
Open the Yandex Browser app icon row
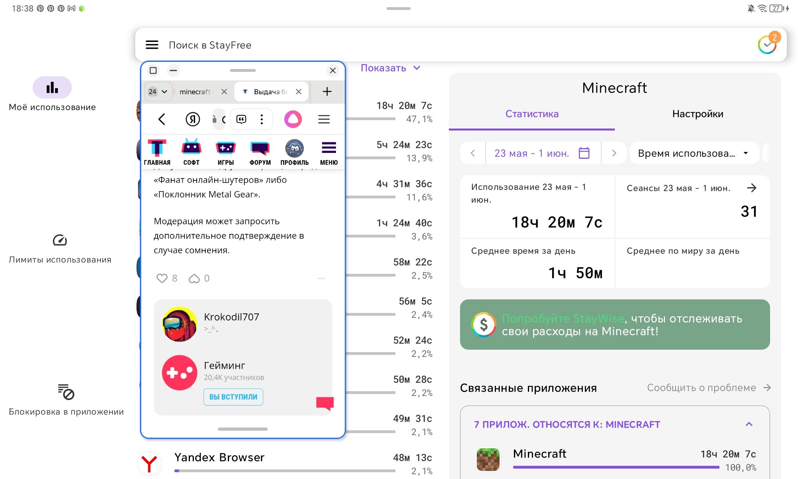(150, 463)
